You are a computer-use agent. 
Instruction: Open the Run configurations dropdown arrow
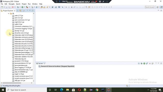[24, 7]
